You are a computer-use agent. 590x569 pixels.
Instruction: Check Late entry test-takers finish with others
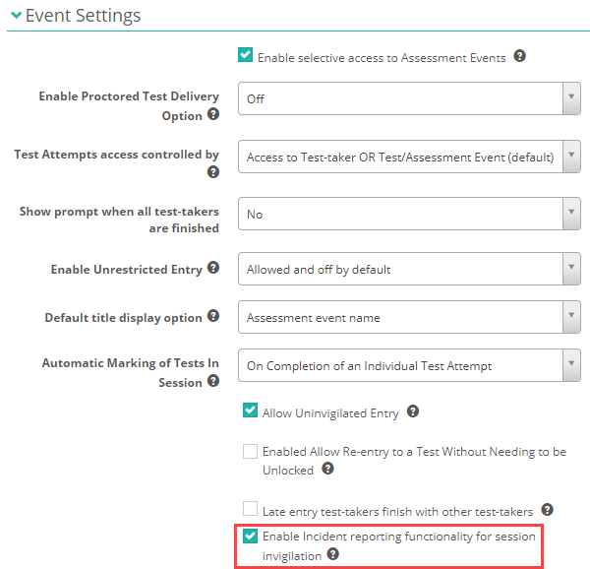coord(251,511)
